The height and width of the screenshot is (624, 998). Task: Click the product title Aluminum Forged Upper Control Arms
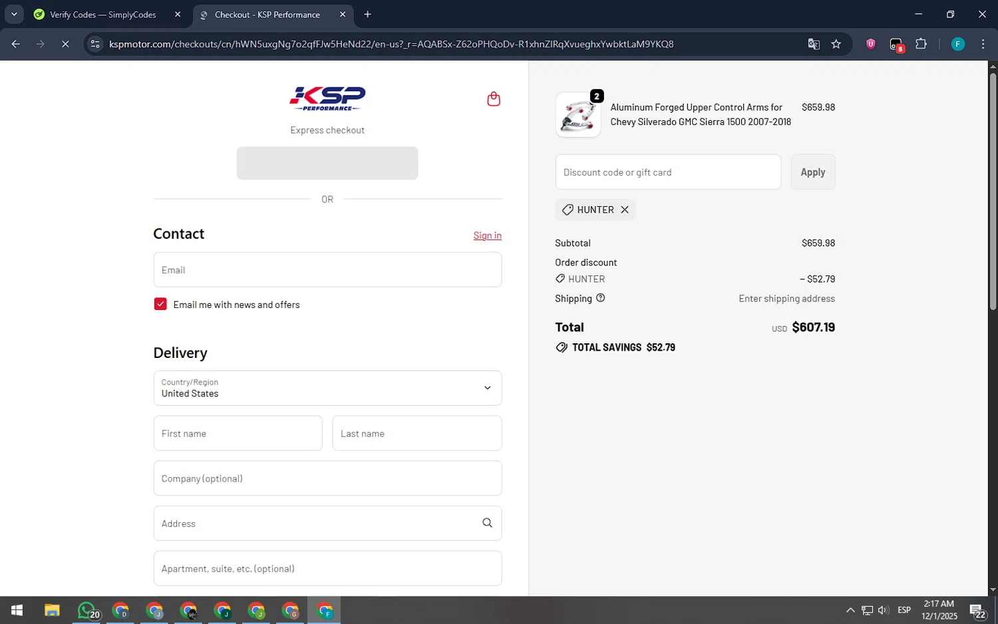[701, 114]
